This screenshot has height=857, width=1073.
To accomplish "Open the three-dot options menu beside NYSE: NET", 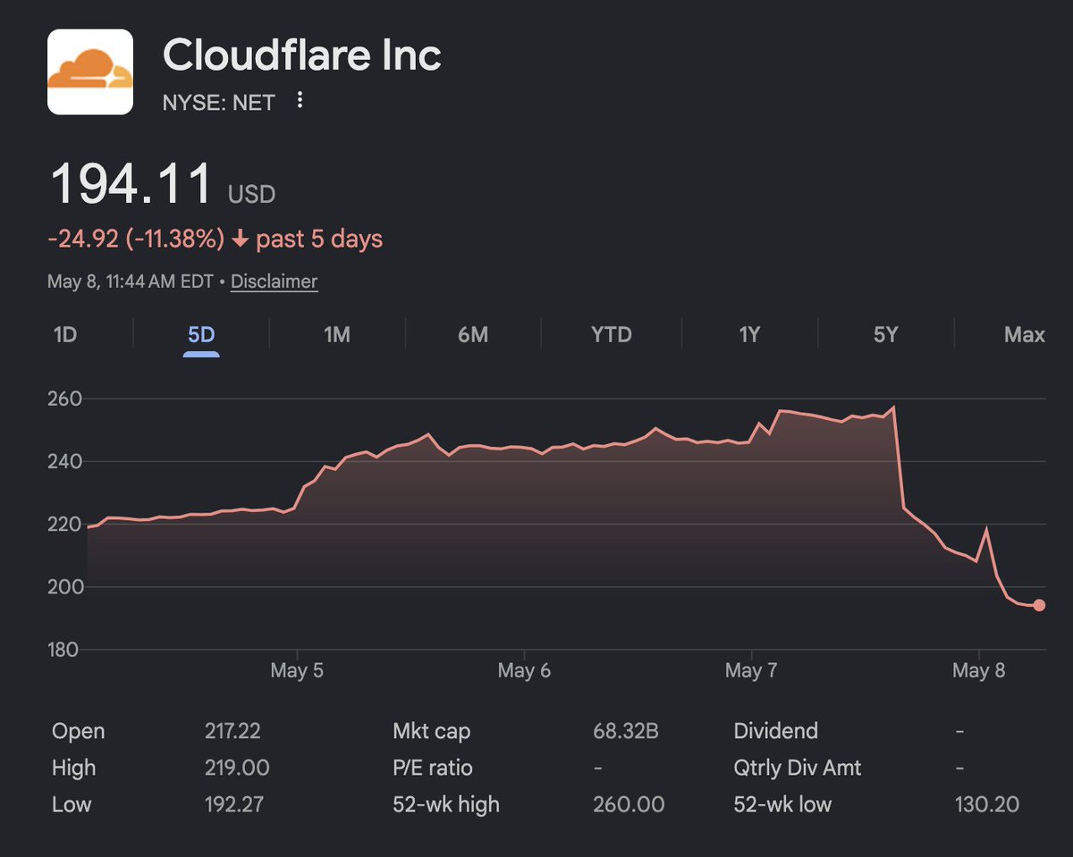I will 300,102.
